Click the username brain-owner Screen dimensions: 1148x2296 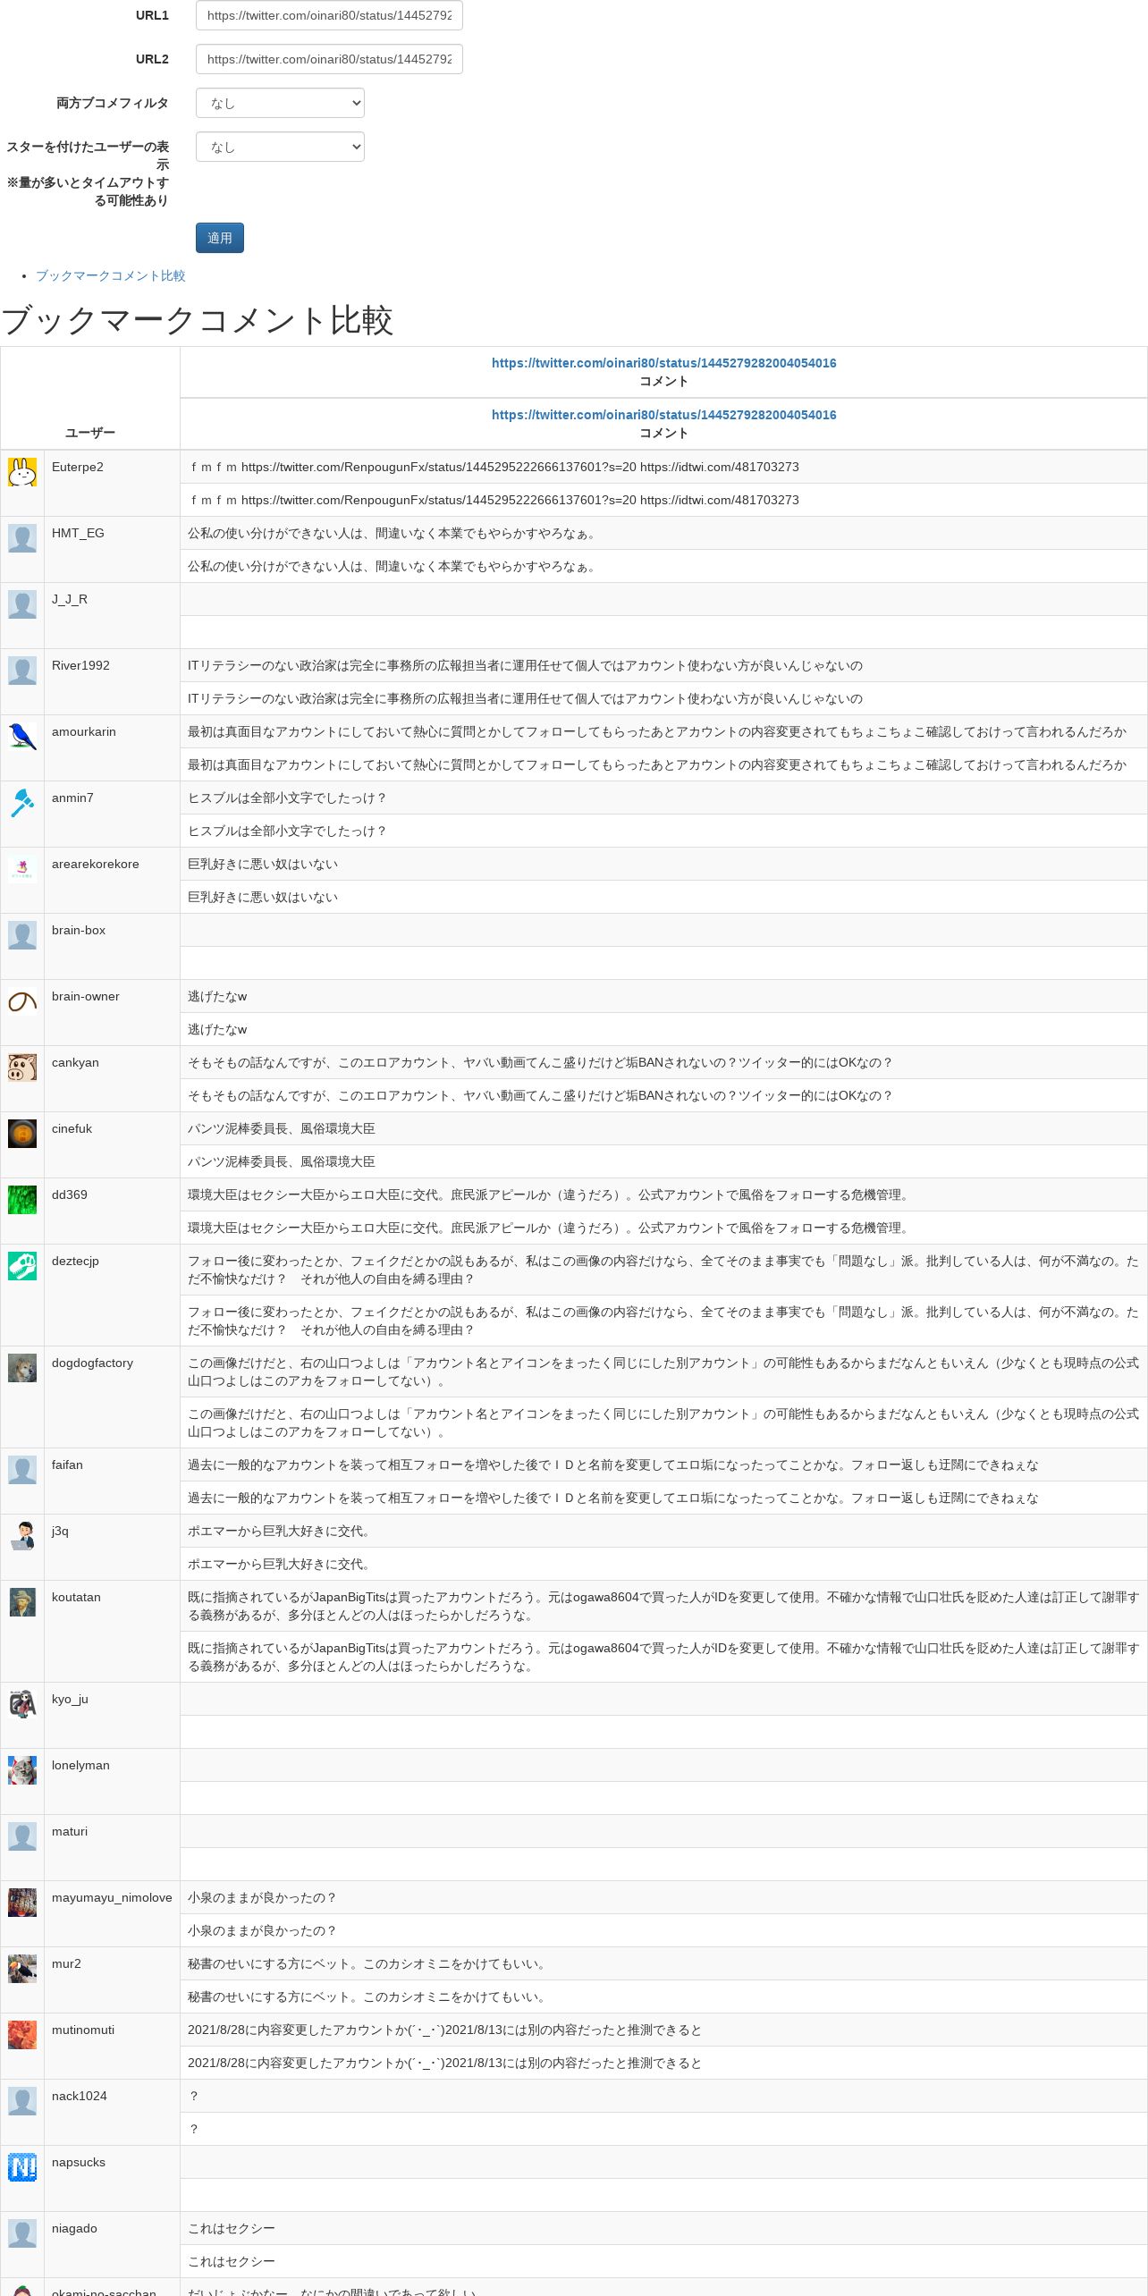tap(86, 996)
